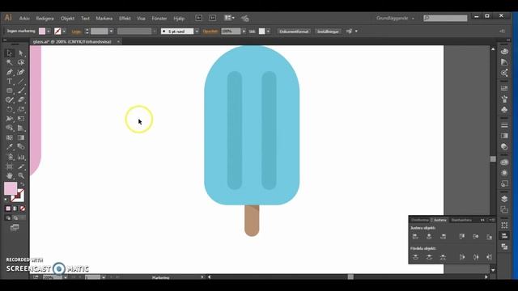Click the swap fill and stroke arrow
This screenshot has width=518, height=291.
(x=22, y=184)
